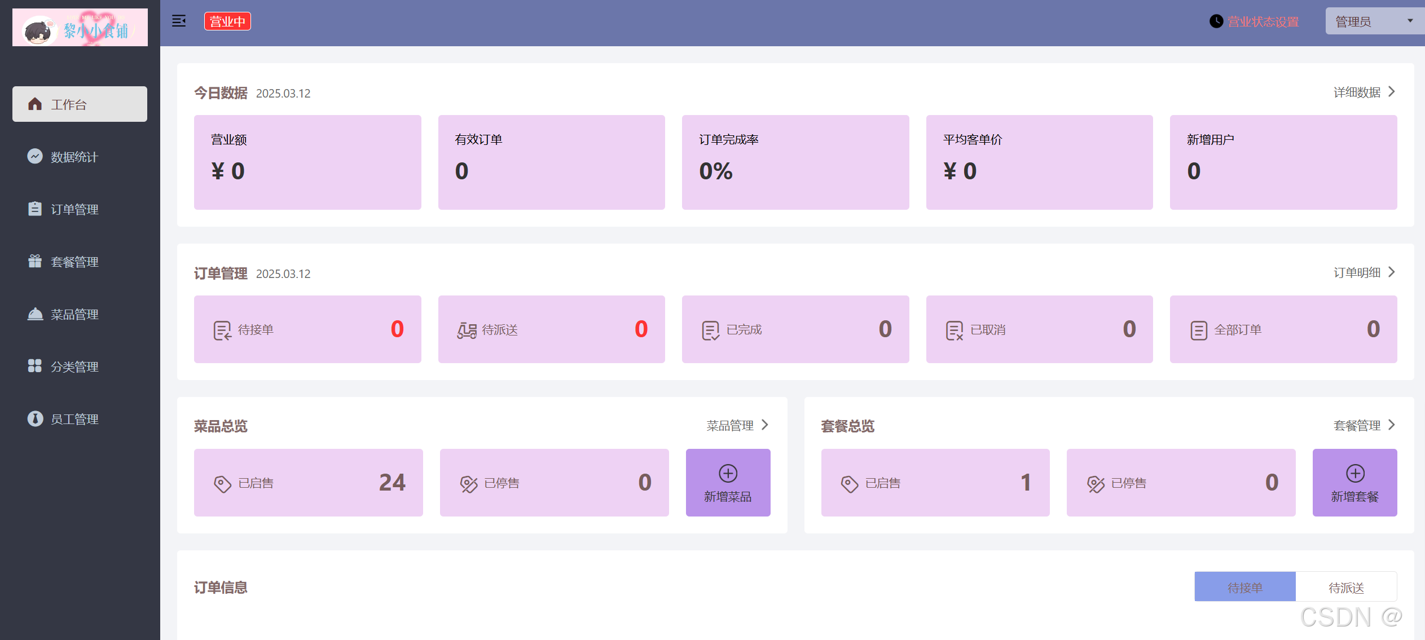Click the grid icon of 分类管理
Viewport: 1425px width, 640px height.
click(x=35, y=366)
